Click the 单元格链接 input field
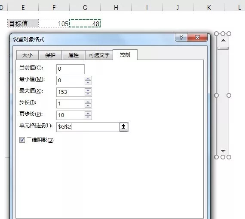The width and height of the screenshot is (245, 219). pos(88,127)
